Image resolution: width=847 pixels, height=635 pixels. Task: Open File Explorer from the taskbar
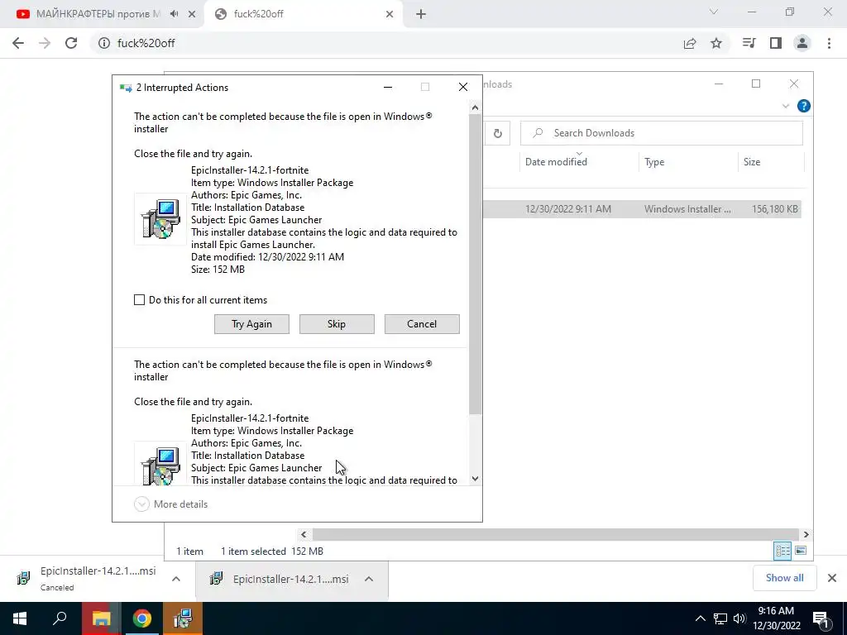101,618
